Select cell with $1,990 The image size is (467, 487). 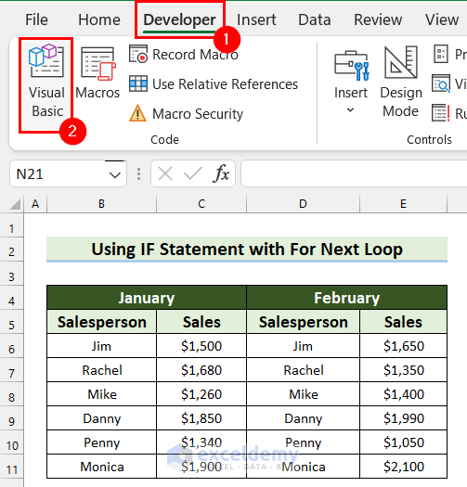tap(403, 418)
